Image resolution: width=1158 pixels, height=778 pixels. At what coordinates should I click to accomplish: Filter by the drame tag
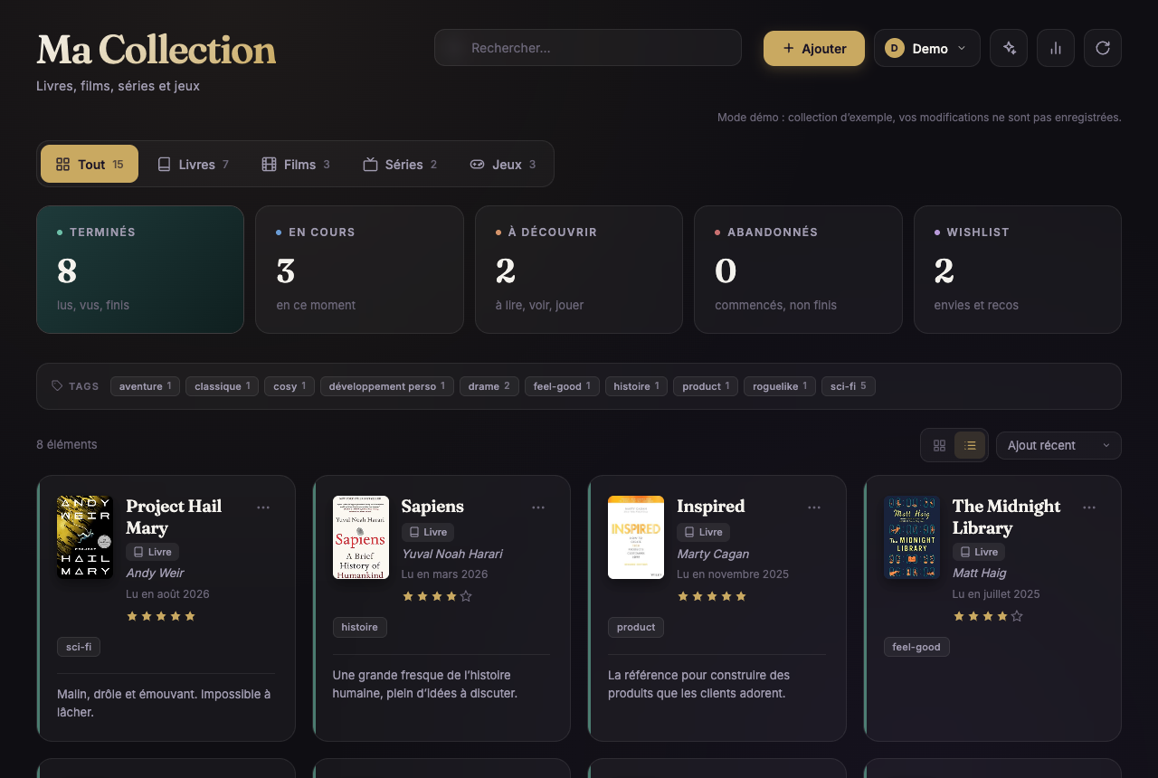pyautogui.click(x=489, y=386)
